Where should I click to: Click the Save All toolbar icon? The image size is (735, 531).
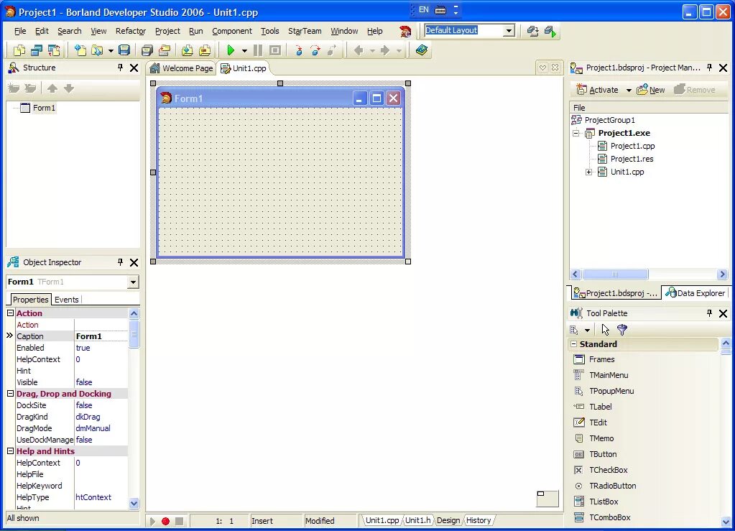point(147,50)
